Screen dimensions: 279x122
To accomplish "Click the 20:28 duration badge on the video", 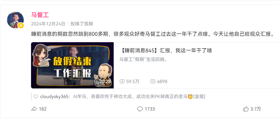I will click(x=105, y=81).
